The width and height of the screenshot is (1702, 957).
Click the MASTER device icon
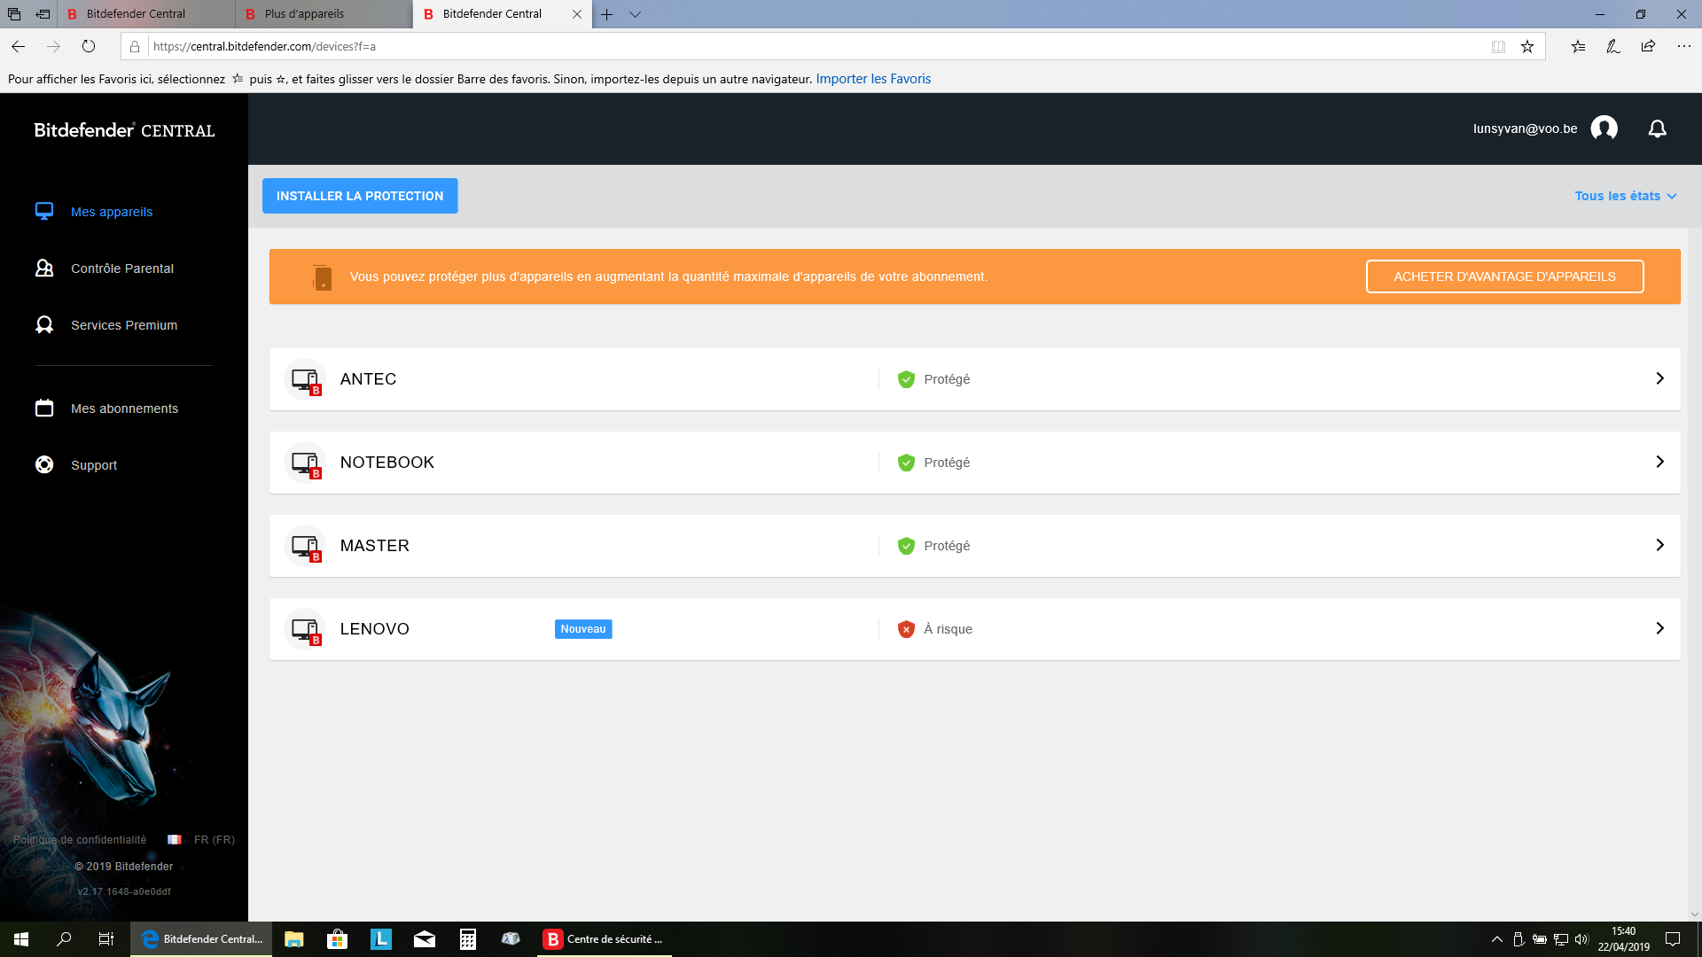pos(305,546)
